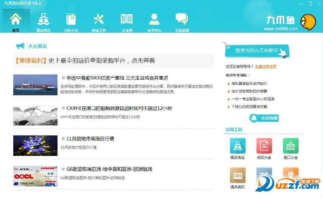Open article 11月欧地市场涨价行情

pyautogui.click(x=90, y=139)
